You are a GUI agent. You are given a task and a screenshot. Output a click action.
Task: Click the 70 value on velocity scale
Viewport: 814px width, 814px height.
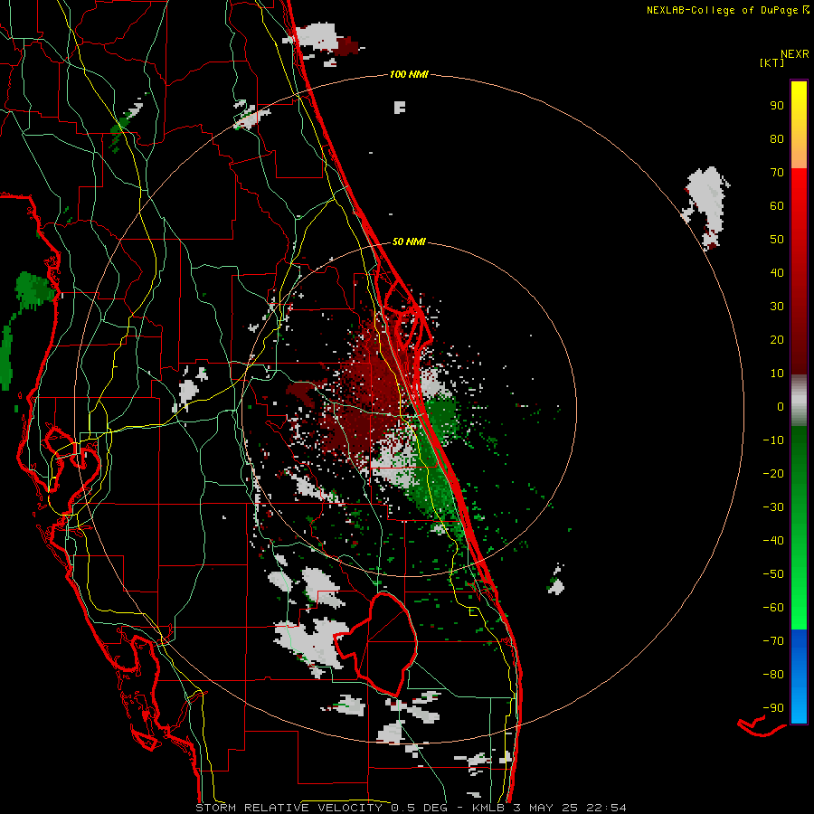tap(777, 173)
